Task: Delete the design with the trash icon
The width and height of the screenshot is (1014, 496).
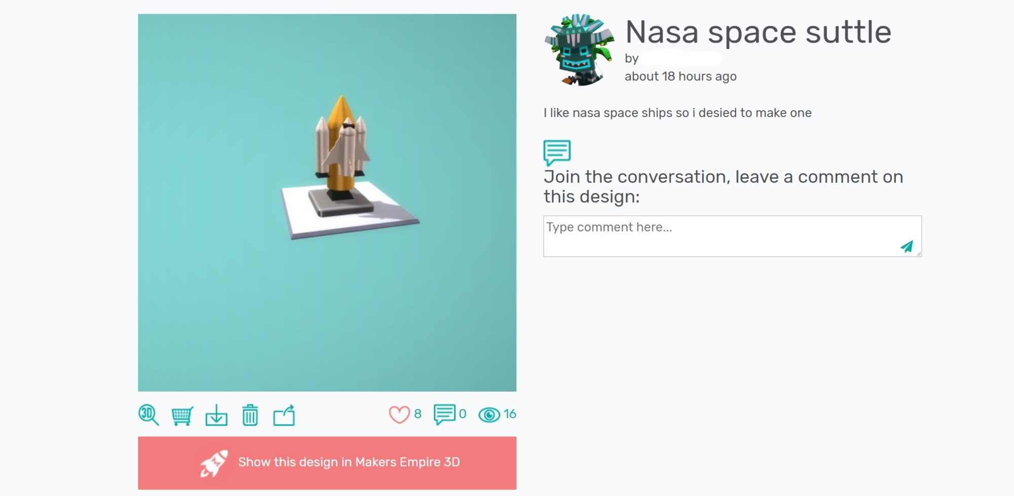Action: coord(250,416)
